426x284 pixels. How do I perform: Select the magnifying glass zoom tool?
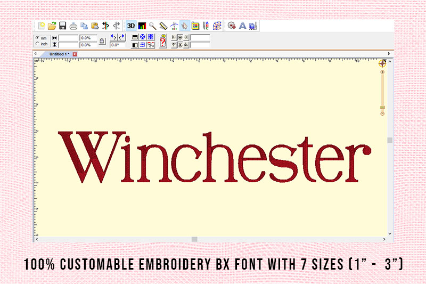pos(152,26)
